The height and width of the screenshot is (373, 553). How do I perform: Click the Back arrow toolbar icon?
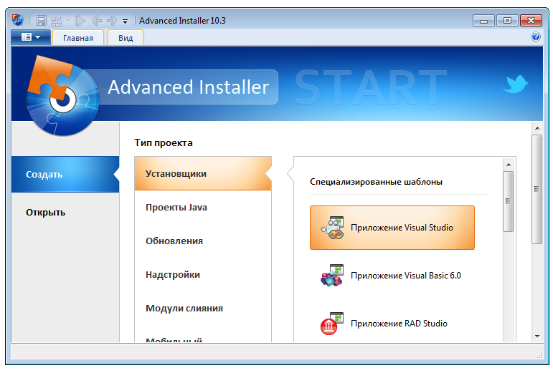(x=96, y=21)
